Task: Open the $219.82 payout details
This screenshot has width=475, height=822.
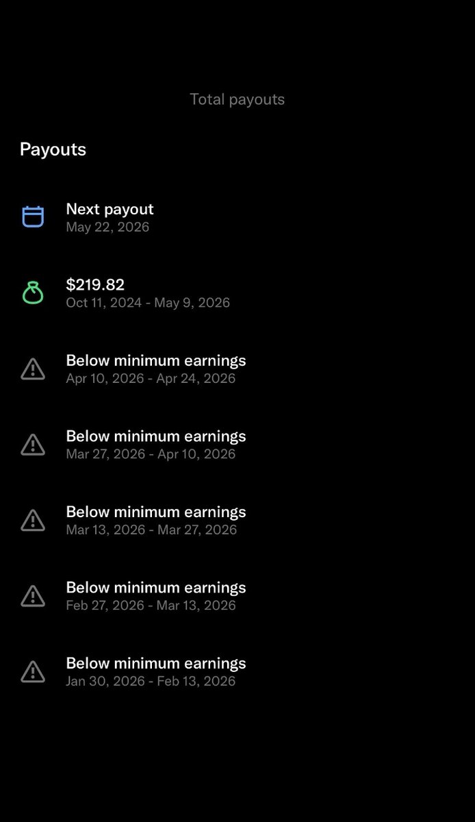Action: [x=237, y=293]
